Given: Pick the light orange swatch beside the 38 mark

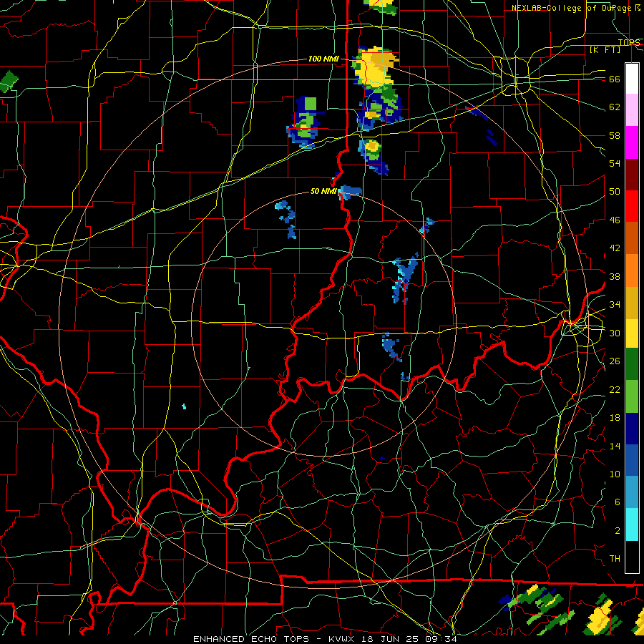Looking at the screenshot, I should pos(632,270).
